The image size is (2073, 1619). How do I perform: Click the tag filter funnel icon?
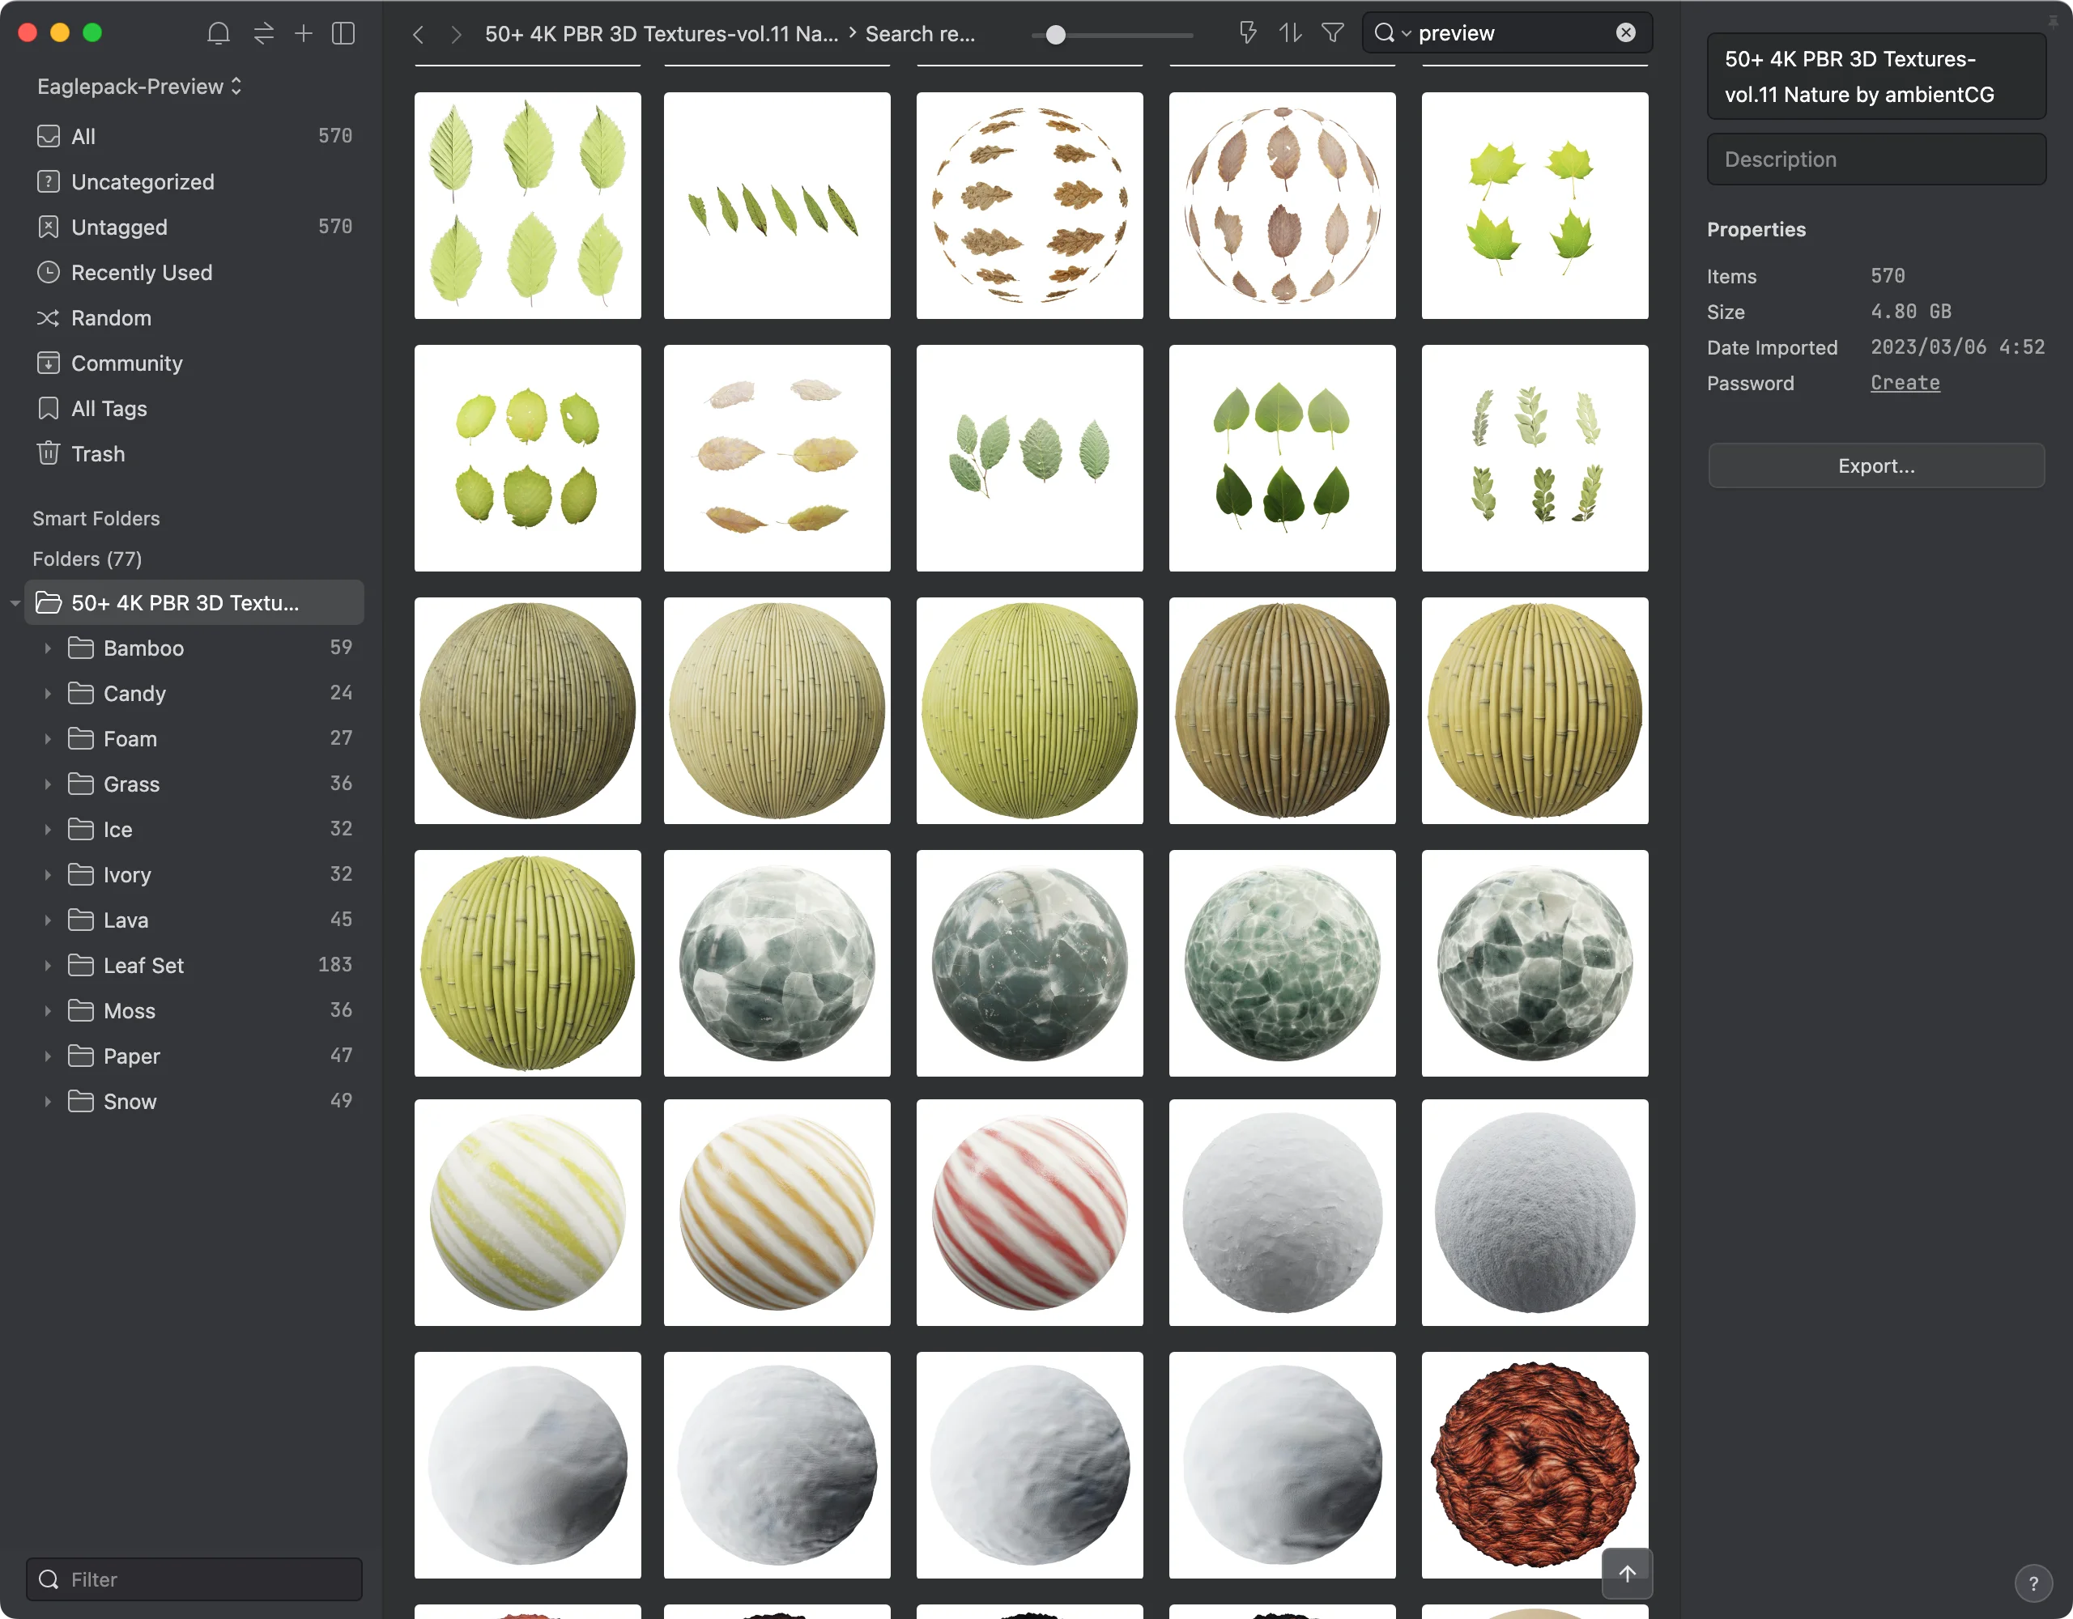(1333, 34)
